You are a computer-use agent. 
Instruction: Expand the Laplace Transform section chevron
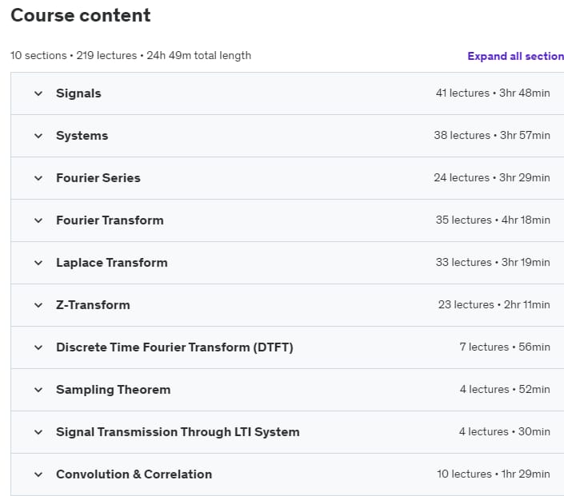tap(38, 264)
